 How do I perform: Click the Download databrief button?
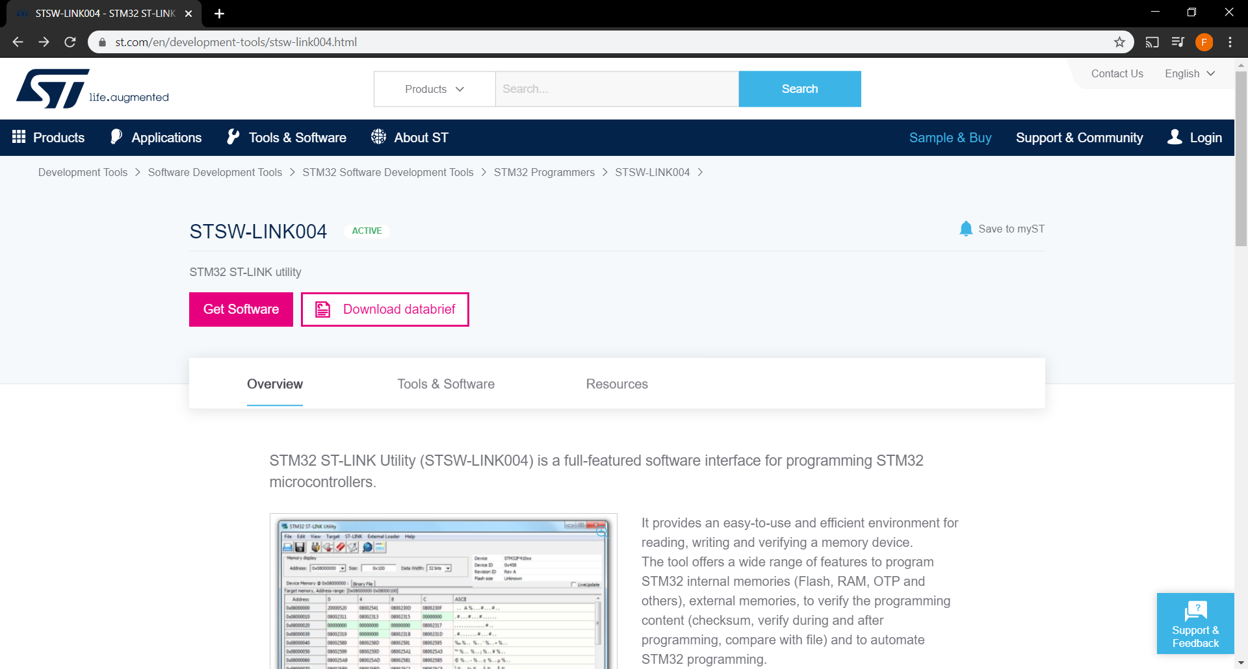point(385,309)
